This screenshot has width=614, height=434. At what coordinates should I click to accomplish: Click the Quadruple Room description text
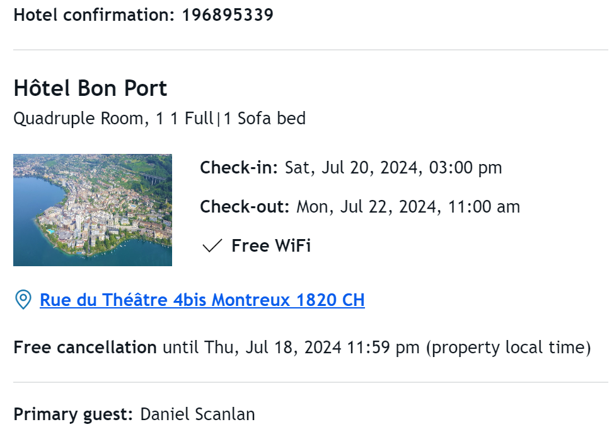[x=159, y=119]
